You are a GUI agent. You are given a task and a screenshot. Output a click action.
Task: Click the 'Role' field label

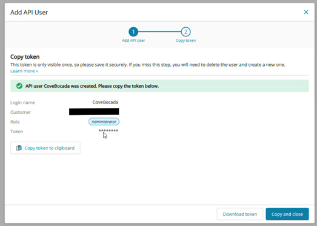tap(15, 122)
